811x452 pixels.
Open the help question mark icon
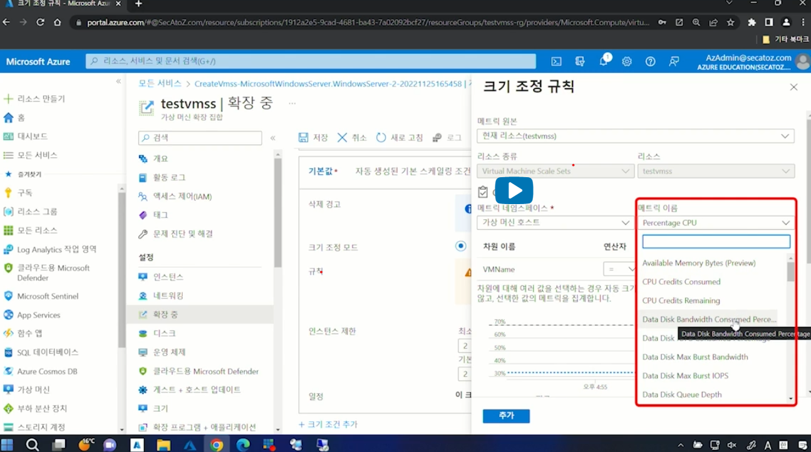click(651, 61)
